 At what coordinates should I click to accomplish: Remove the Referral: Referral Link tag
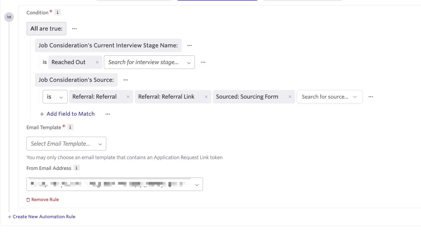click(x=206, y=97)
